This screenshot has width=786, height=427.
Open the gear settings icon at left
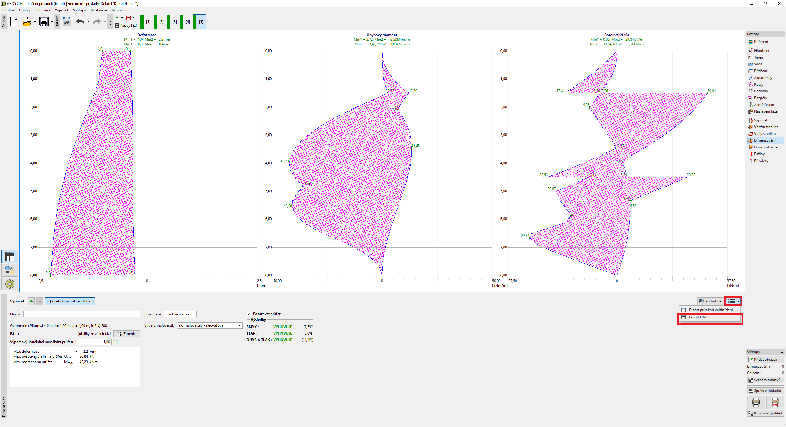(x=10, y=284)
